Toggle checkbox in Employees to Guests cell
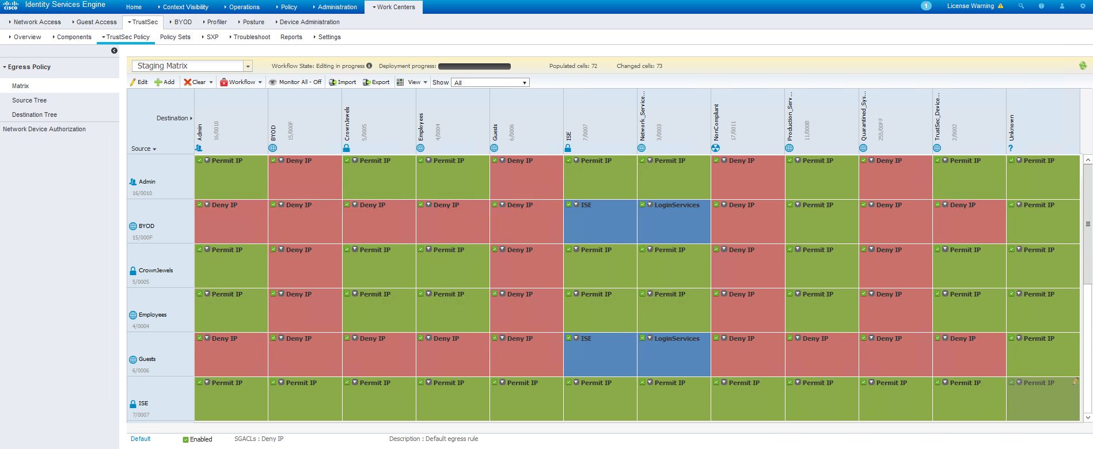This screenshot has height=449, width=1093. (495, 294)
